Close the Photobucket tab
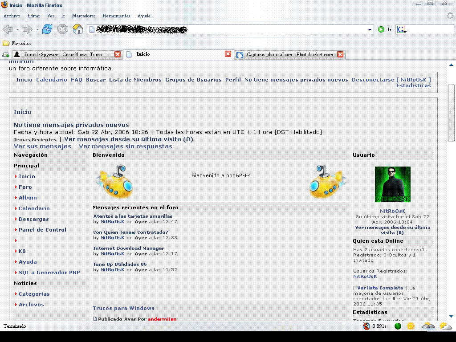 (x=340, y=54)
